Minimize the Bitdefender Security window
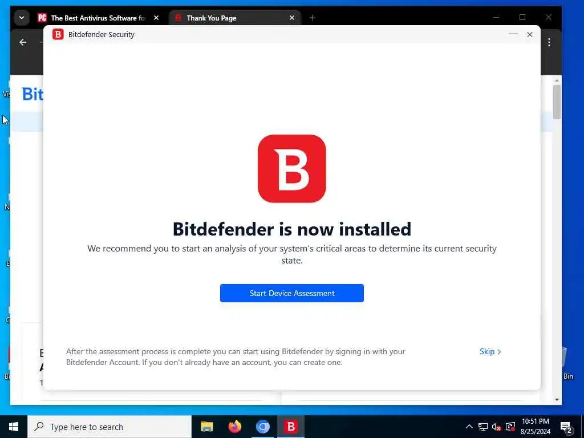Image resolution: width=584 pixels, height=438 pixels. click(513, 34)
